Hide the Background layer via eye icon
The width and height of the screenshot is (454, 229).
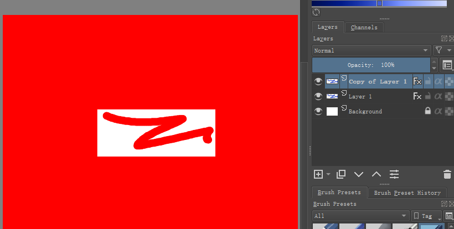click(318, 111)
